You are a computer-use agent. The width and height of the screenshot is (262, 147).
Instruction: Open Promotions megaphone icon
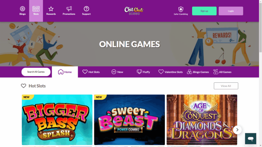[69, 9]
